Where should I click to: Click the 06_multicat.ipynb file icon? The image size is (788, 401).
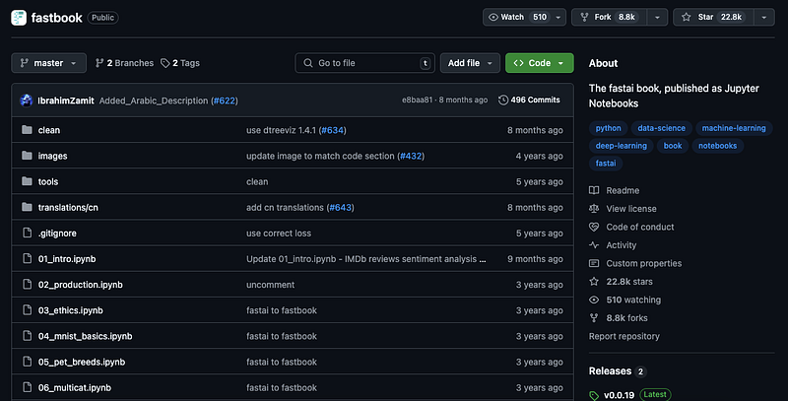[x=28, y=387]
